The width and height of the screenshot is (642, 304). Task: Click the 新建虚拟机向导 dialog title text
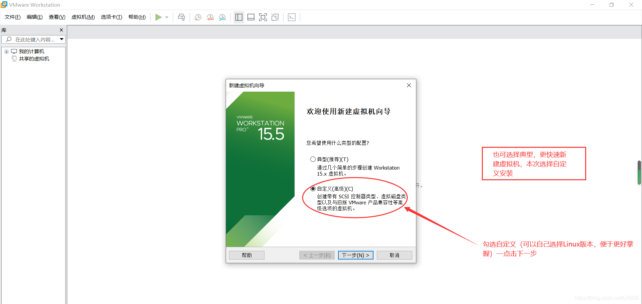(246, 86)
